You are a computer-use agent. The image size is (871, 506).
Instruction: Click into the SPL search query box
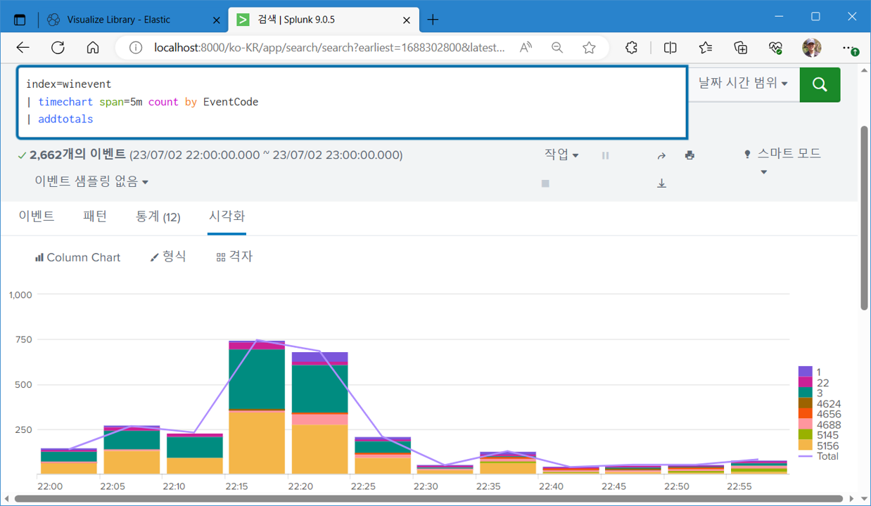pos(352,102)
